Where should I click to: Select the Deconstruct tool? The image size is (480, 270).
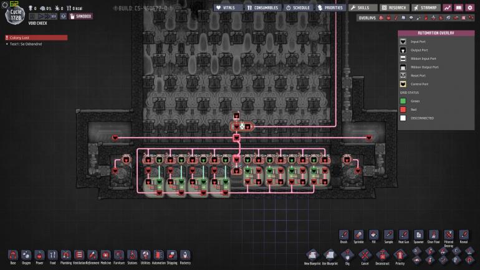click(x=383, y=255)
